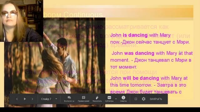Click the text "тот момент."
200x112 pixels.
click(x=123, y=67)
